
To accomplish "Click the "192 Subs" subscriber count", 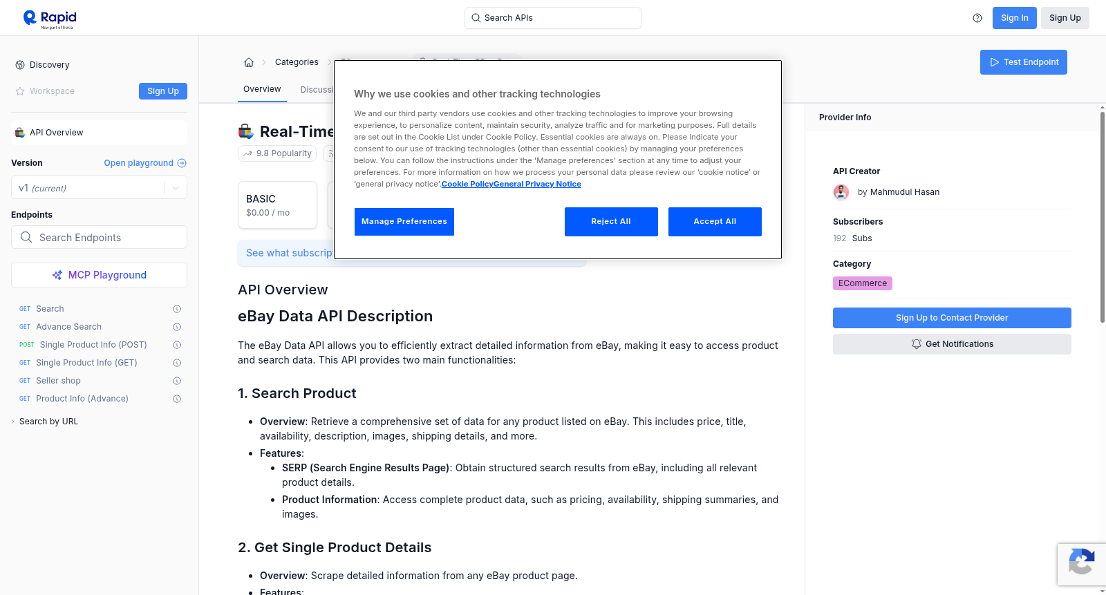I will pos(852,238).
